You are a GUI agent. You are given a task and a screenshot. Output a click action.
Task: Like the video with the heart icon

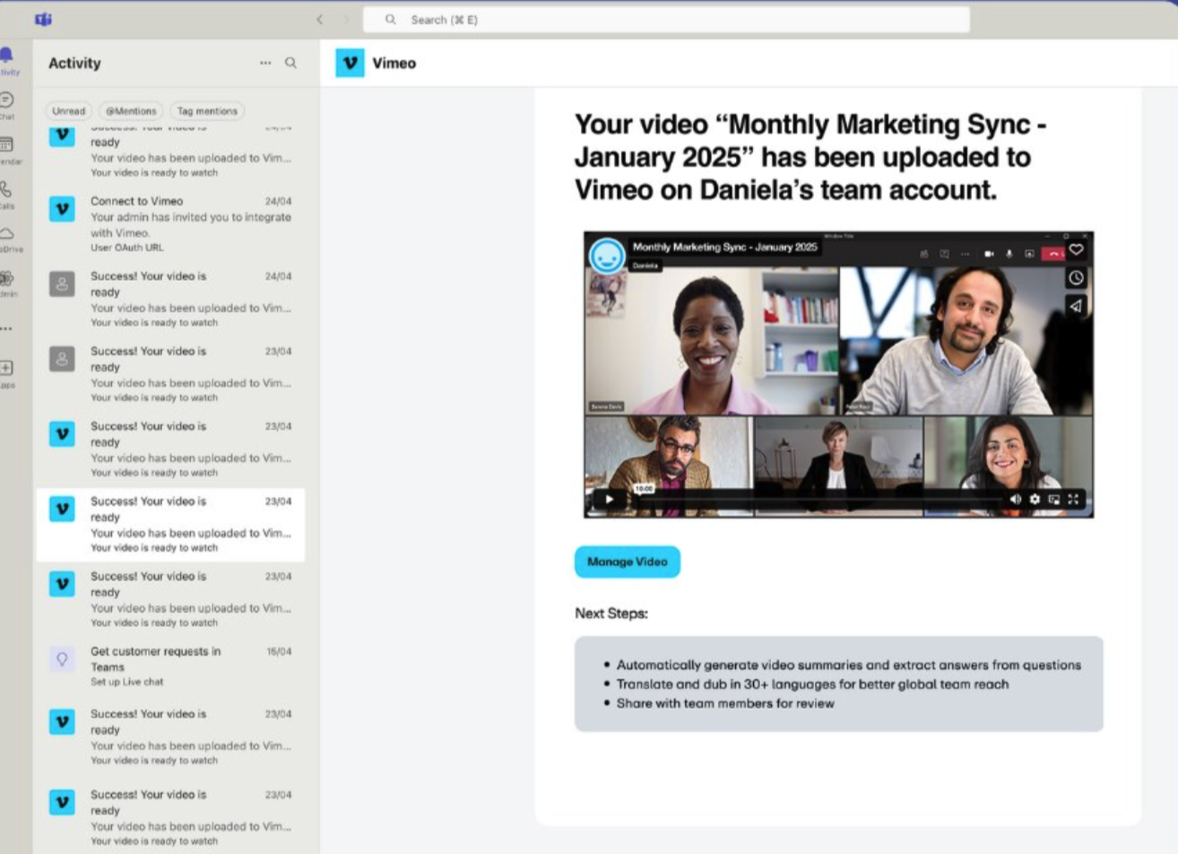1076,250
